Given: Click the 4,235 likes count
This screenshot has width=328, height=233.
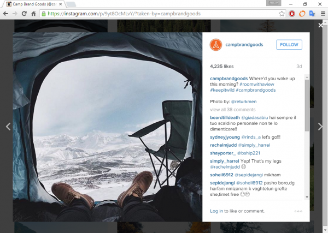Looking at the screenshot, I should (x=222, y=67).
